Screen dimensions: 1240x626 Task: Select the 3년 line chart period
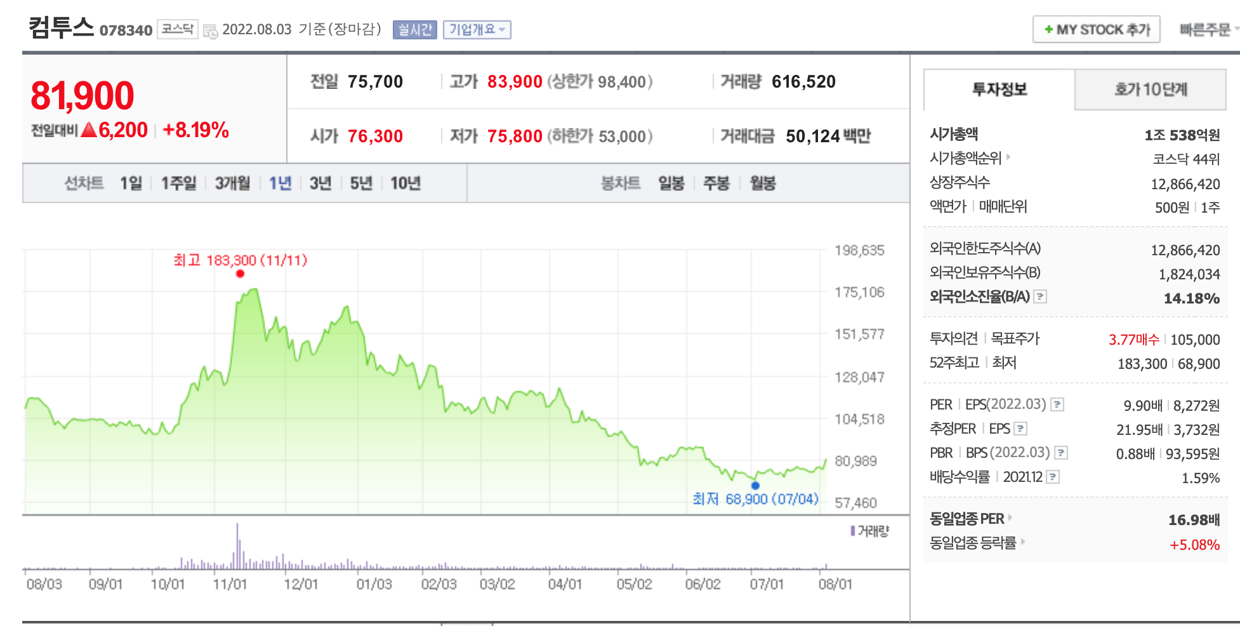coord(320,183)
